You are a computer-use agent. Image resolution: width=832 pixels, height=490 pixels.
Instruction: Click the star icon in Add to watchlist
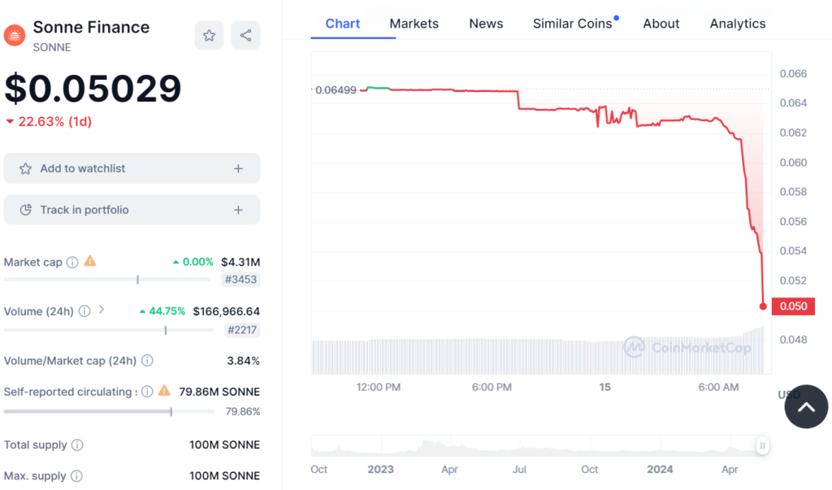click(x=25, y=169)
